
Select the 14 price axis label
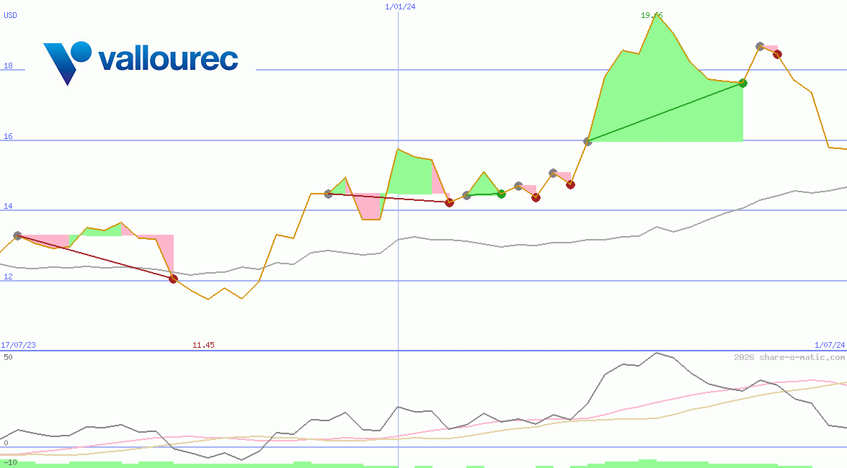[8, 206]
